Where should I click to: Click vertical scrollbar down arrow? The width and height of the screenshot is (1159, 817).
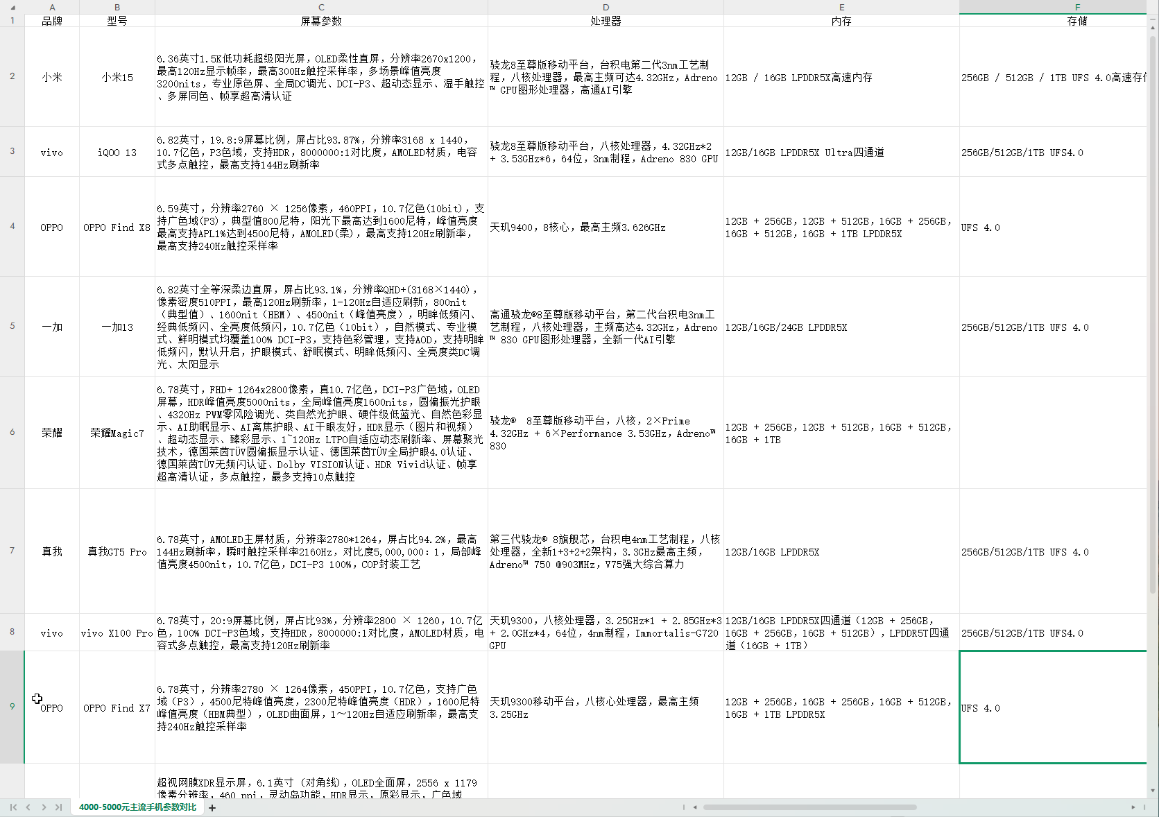coord(1153,790)
